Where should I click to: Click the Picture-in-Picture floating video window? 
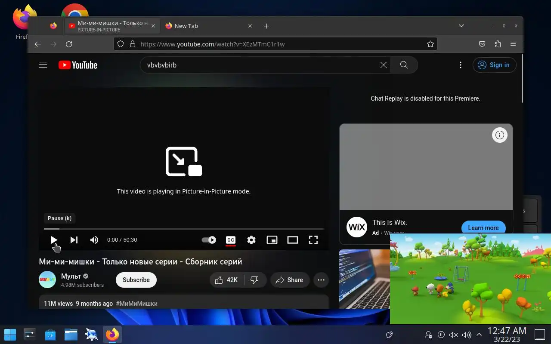click(x=471, y=279)
